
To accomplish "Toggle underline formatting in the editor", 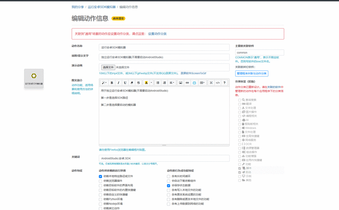I will tap(125, 83).
